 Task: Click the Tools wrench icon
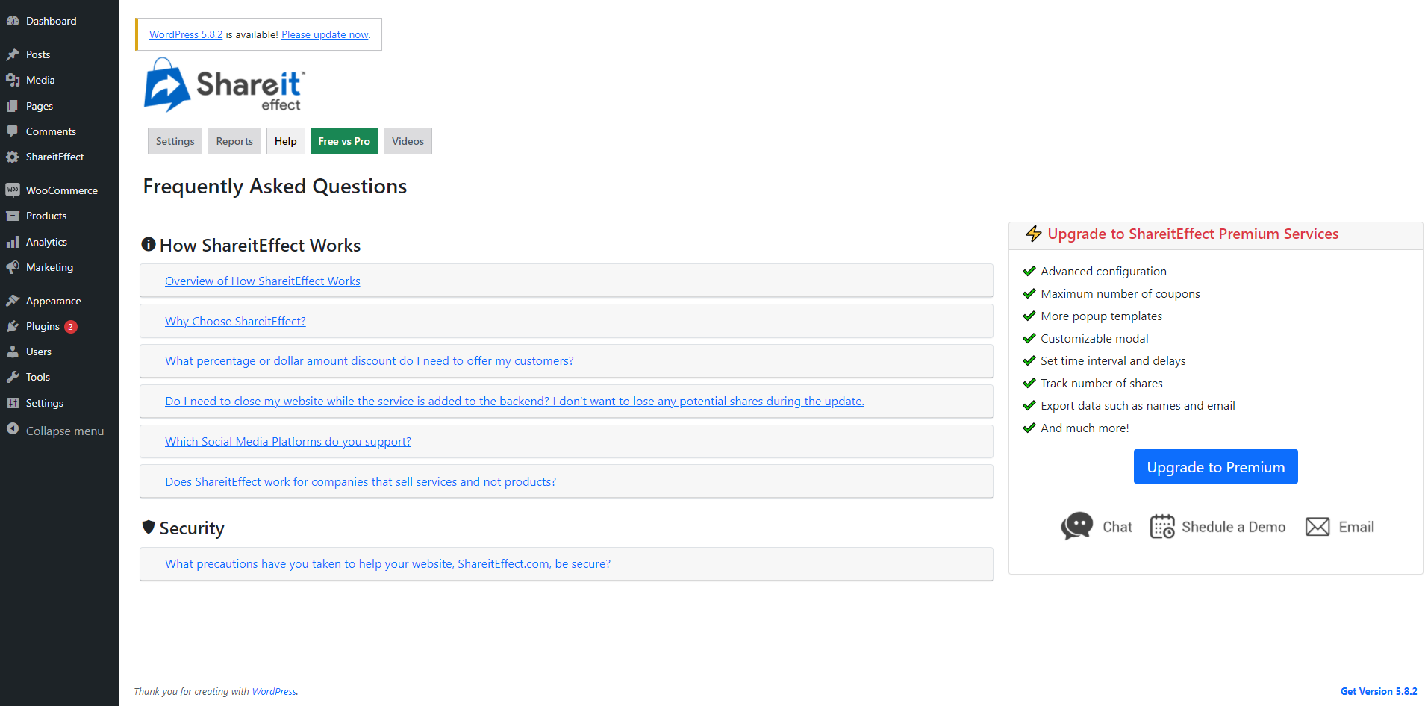pos(13,377)
